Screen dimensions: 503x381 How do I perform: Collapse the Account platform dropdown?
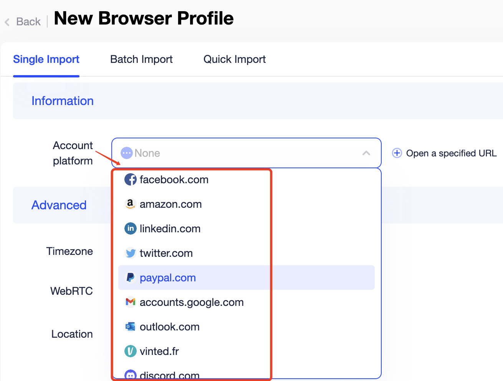coord(366,153)
